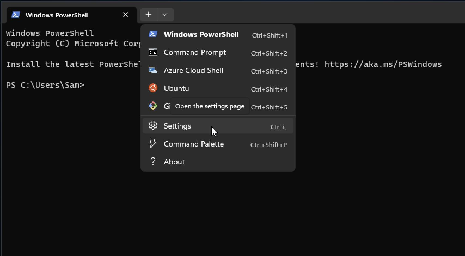This screenshot has width=465, height=256.
Task: Switch to the Windows PowerShell tab
Action: 57,15
